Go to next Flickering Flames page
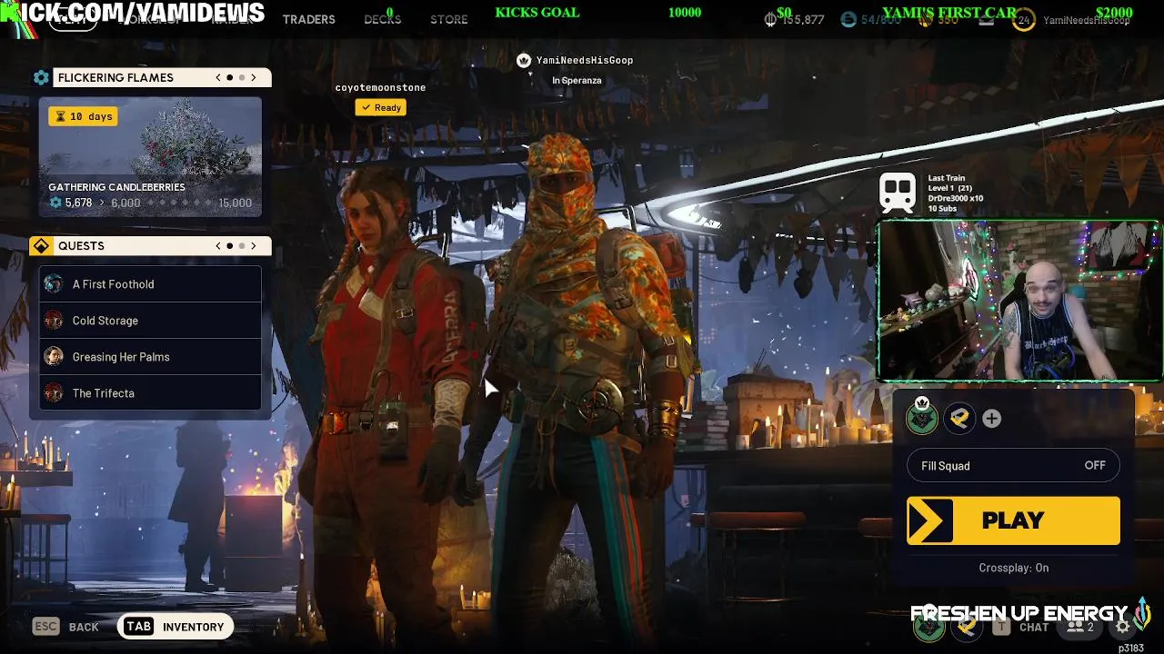Image resolution: width=1164 pixels, height=654 pixels. click(254, 78)
